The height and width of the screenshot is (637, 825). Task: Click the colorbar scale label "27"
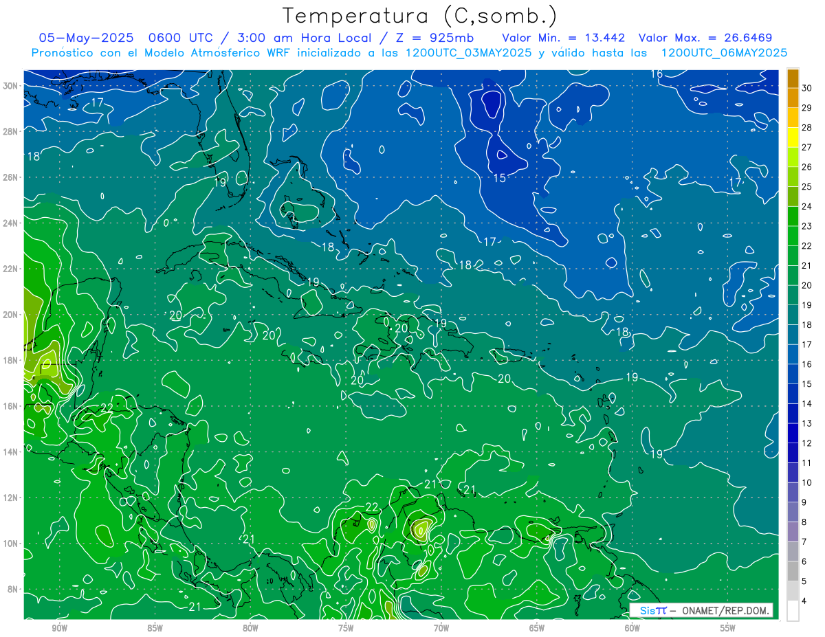pyautogui.click(x=807, y=147)
